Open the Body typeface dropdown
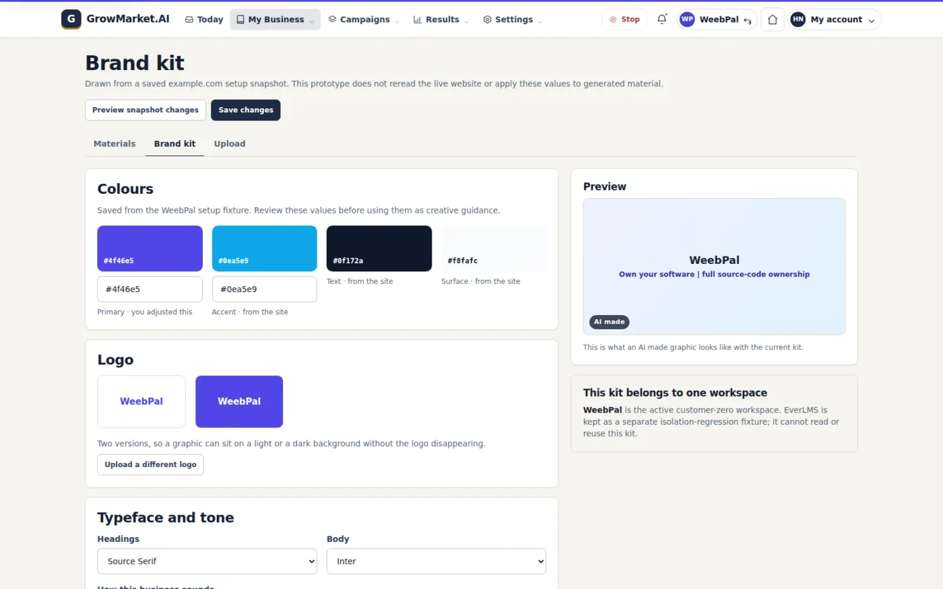 436,561
